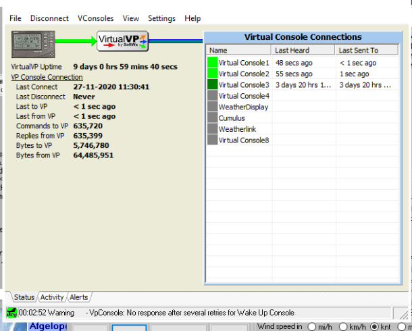
Task: Click the green status bar warning icon
Action: pyautogui.click(x=11, y=313)
